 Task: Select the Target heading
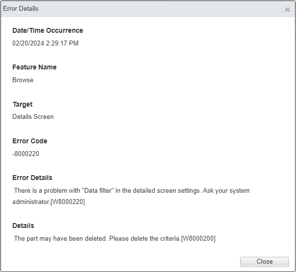coord(23,104)
